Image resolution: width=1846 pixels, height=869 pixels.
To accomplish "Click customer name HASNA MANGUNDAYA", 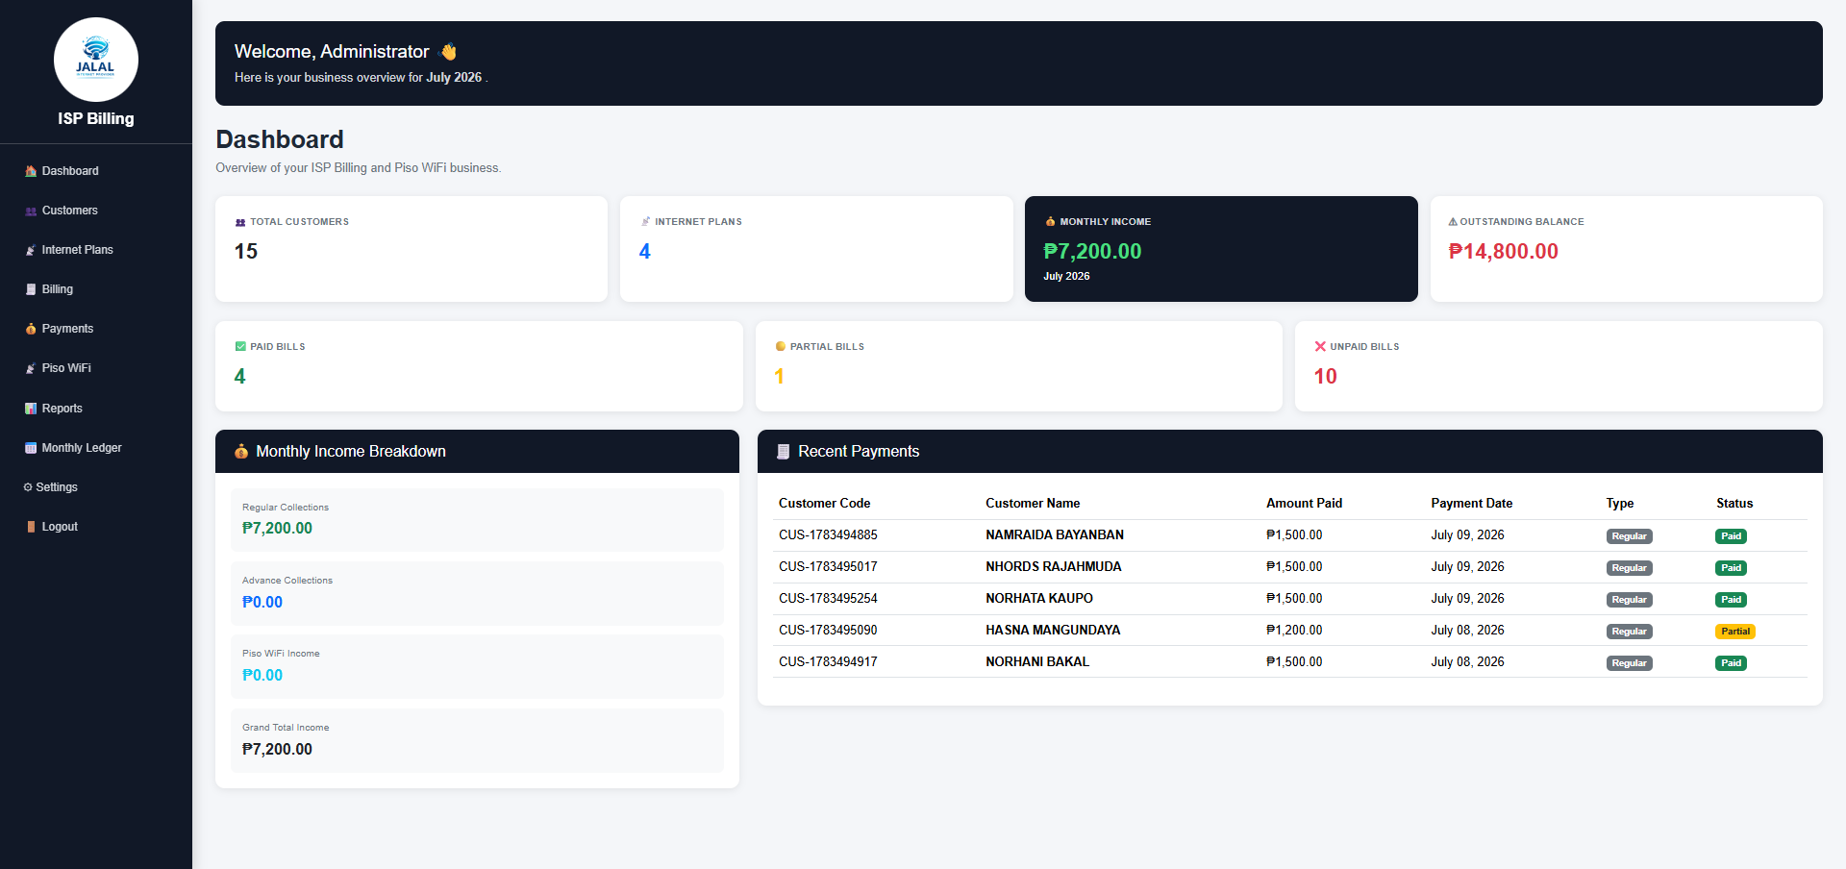I will 1053,631.
